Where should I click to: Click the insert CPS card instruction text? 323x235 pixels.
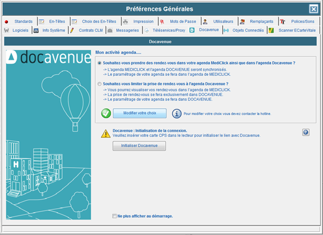pyautogui.click(x=186, y=136)
